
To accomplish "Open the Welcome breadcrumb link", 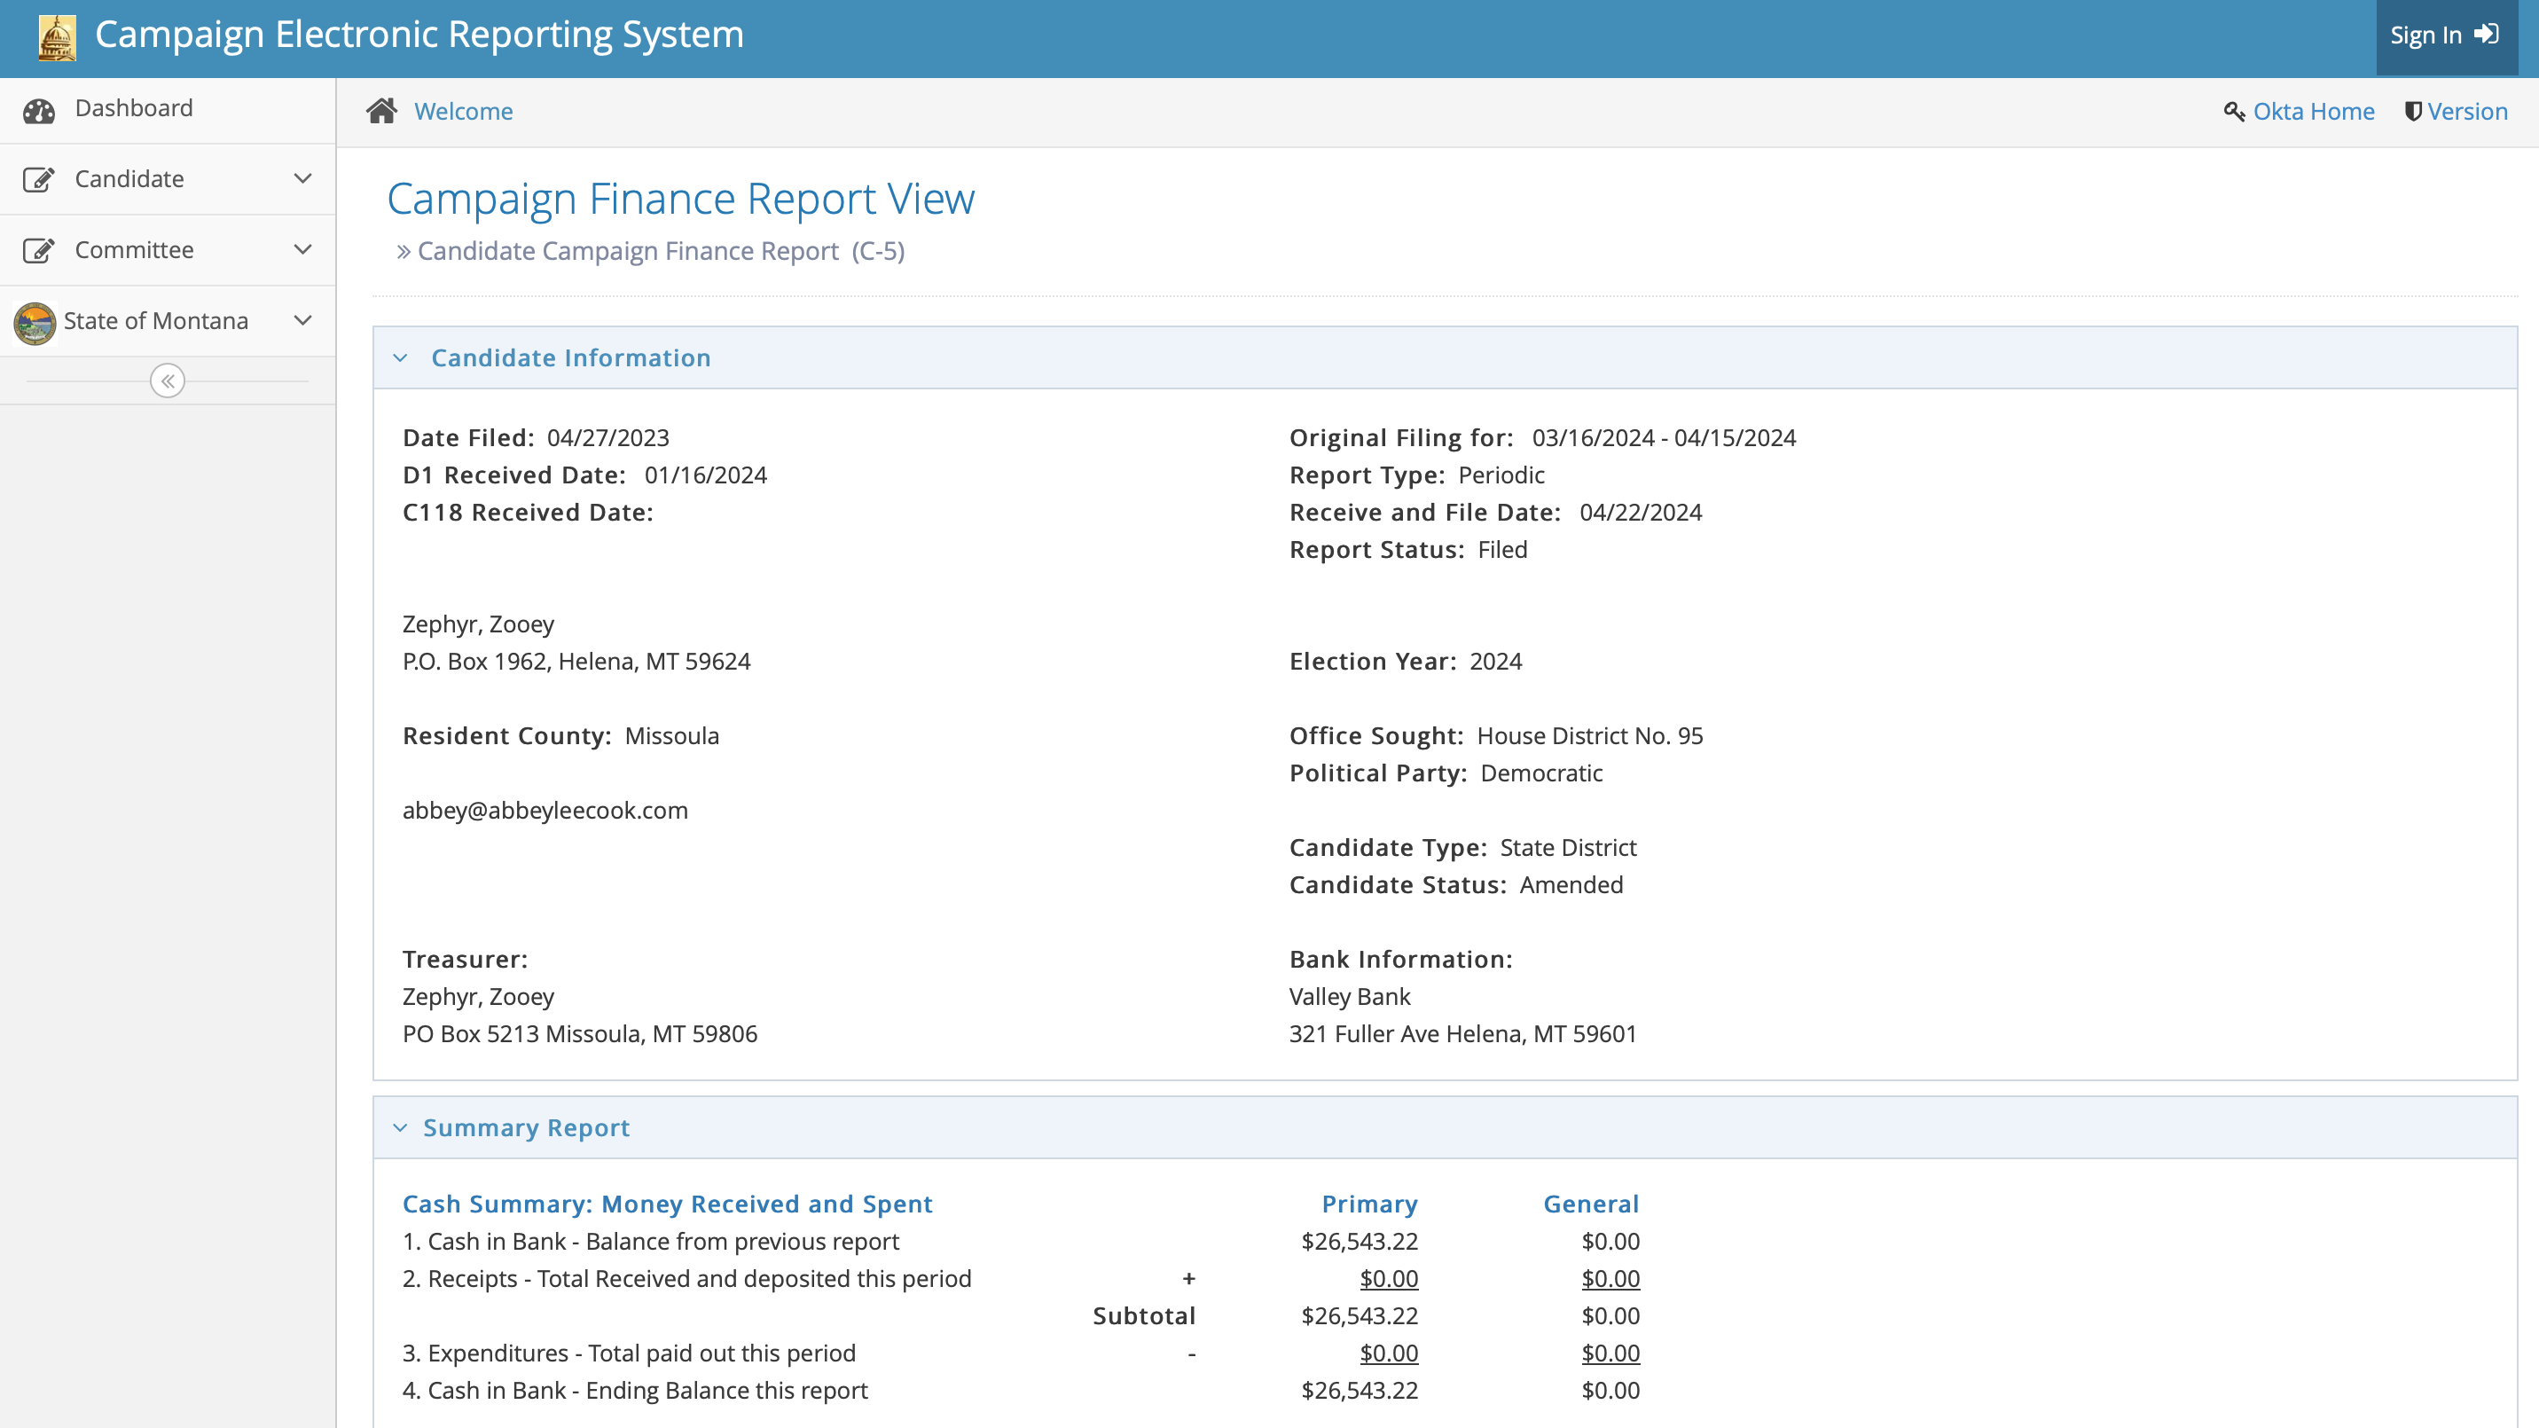I will point(463,112).
